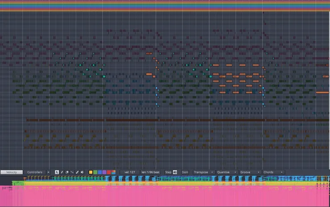Select the pencil draw tool
Image resolution: width=330 pixels, height=207 pixels.
click(62, 172)
